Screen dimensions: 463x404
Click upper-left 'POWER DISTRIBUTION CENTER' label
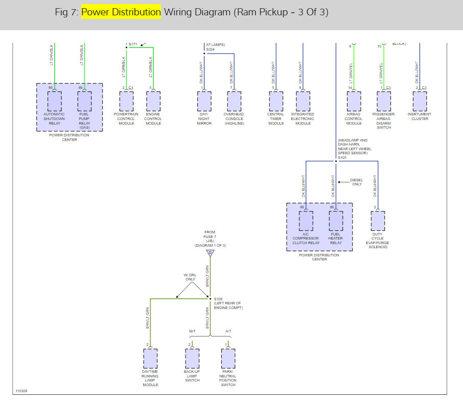(69, 137)
